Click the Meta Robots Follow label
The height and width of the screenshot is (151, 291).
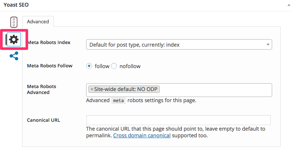tap(50, 66)
